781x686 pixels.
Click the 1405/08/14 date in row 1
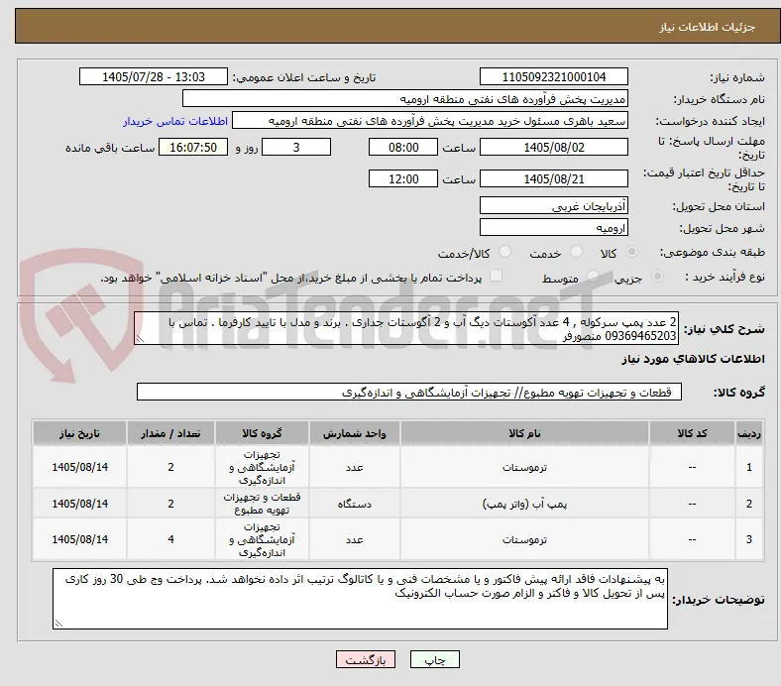(x=79, y=467)
